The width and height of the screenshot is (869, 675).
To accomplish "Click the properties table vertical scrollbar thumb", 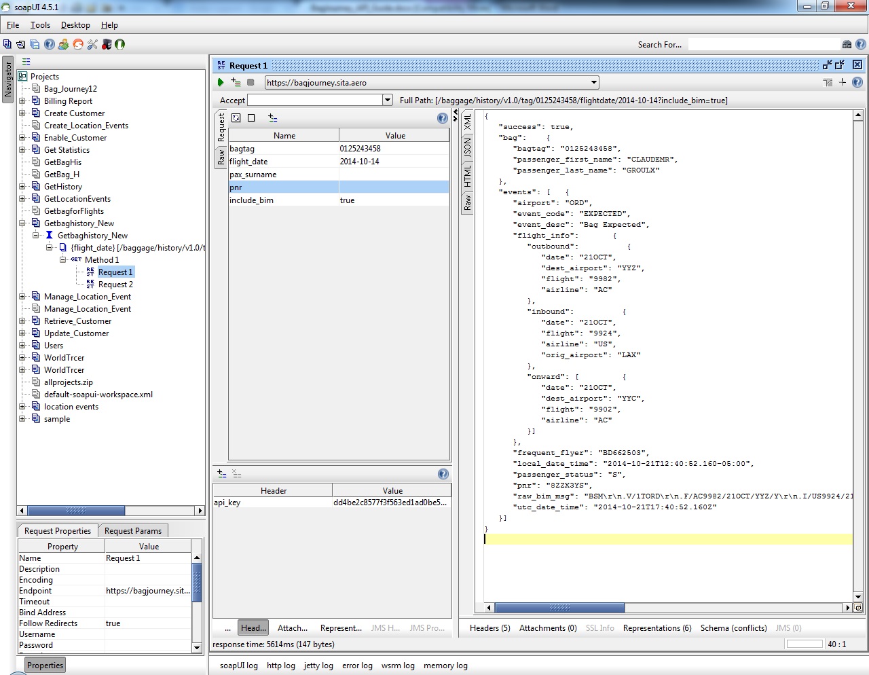I will (x=197, y=583).
